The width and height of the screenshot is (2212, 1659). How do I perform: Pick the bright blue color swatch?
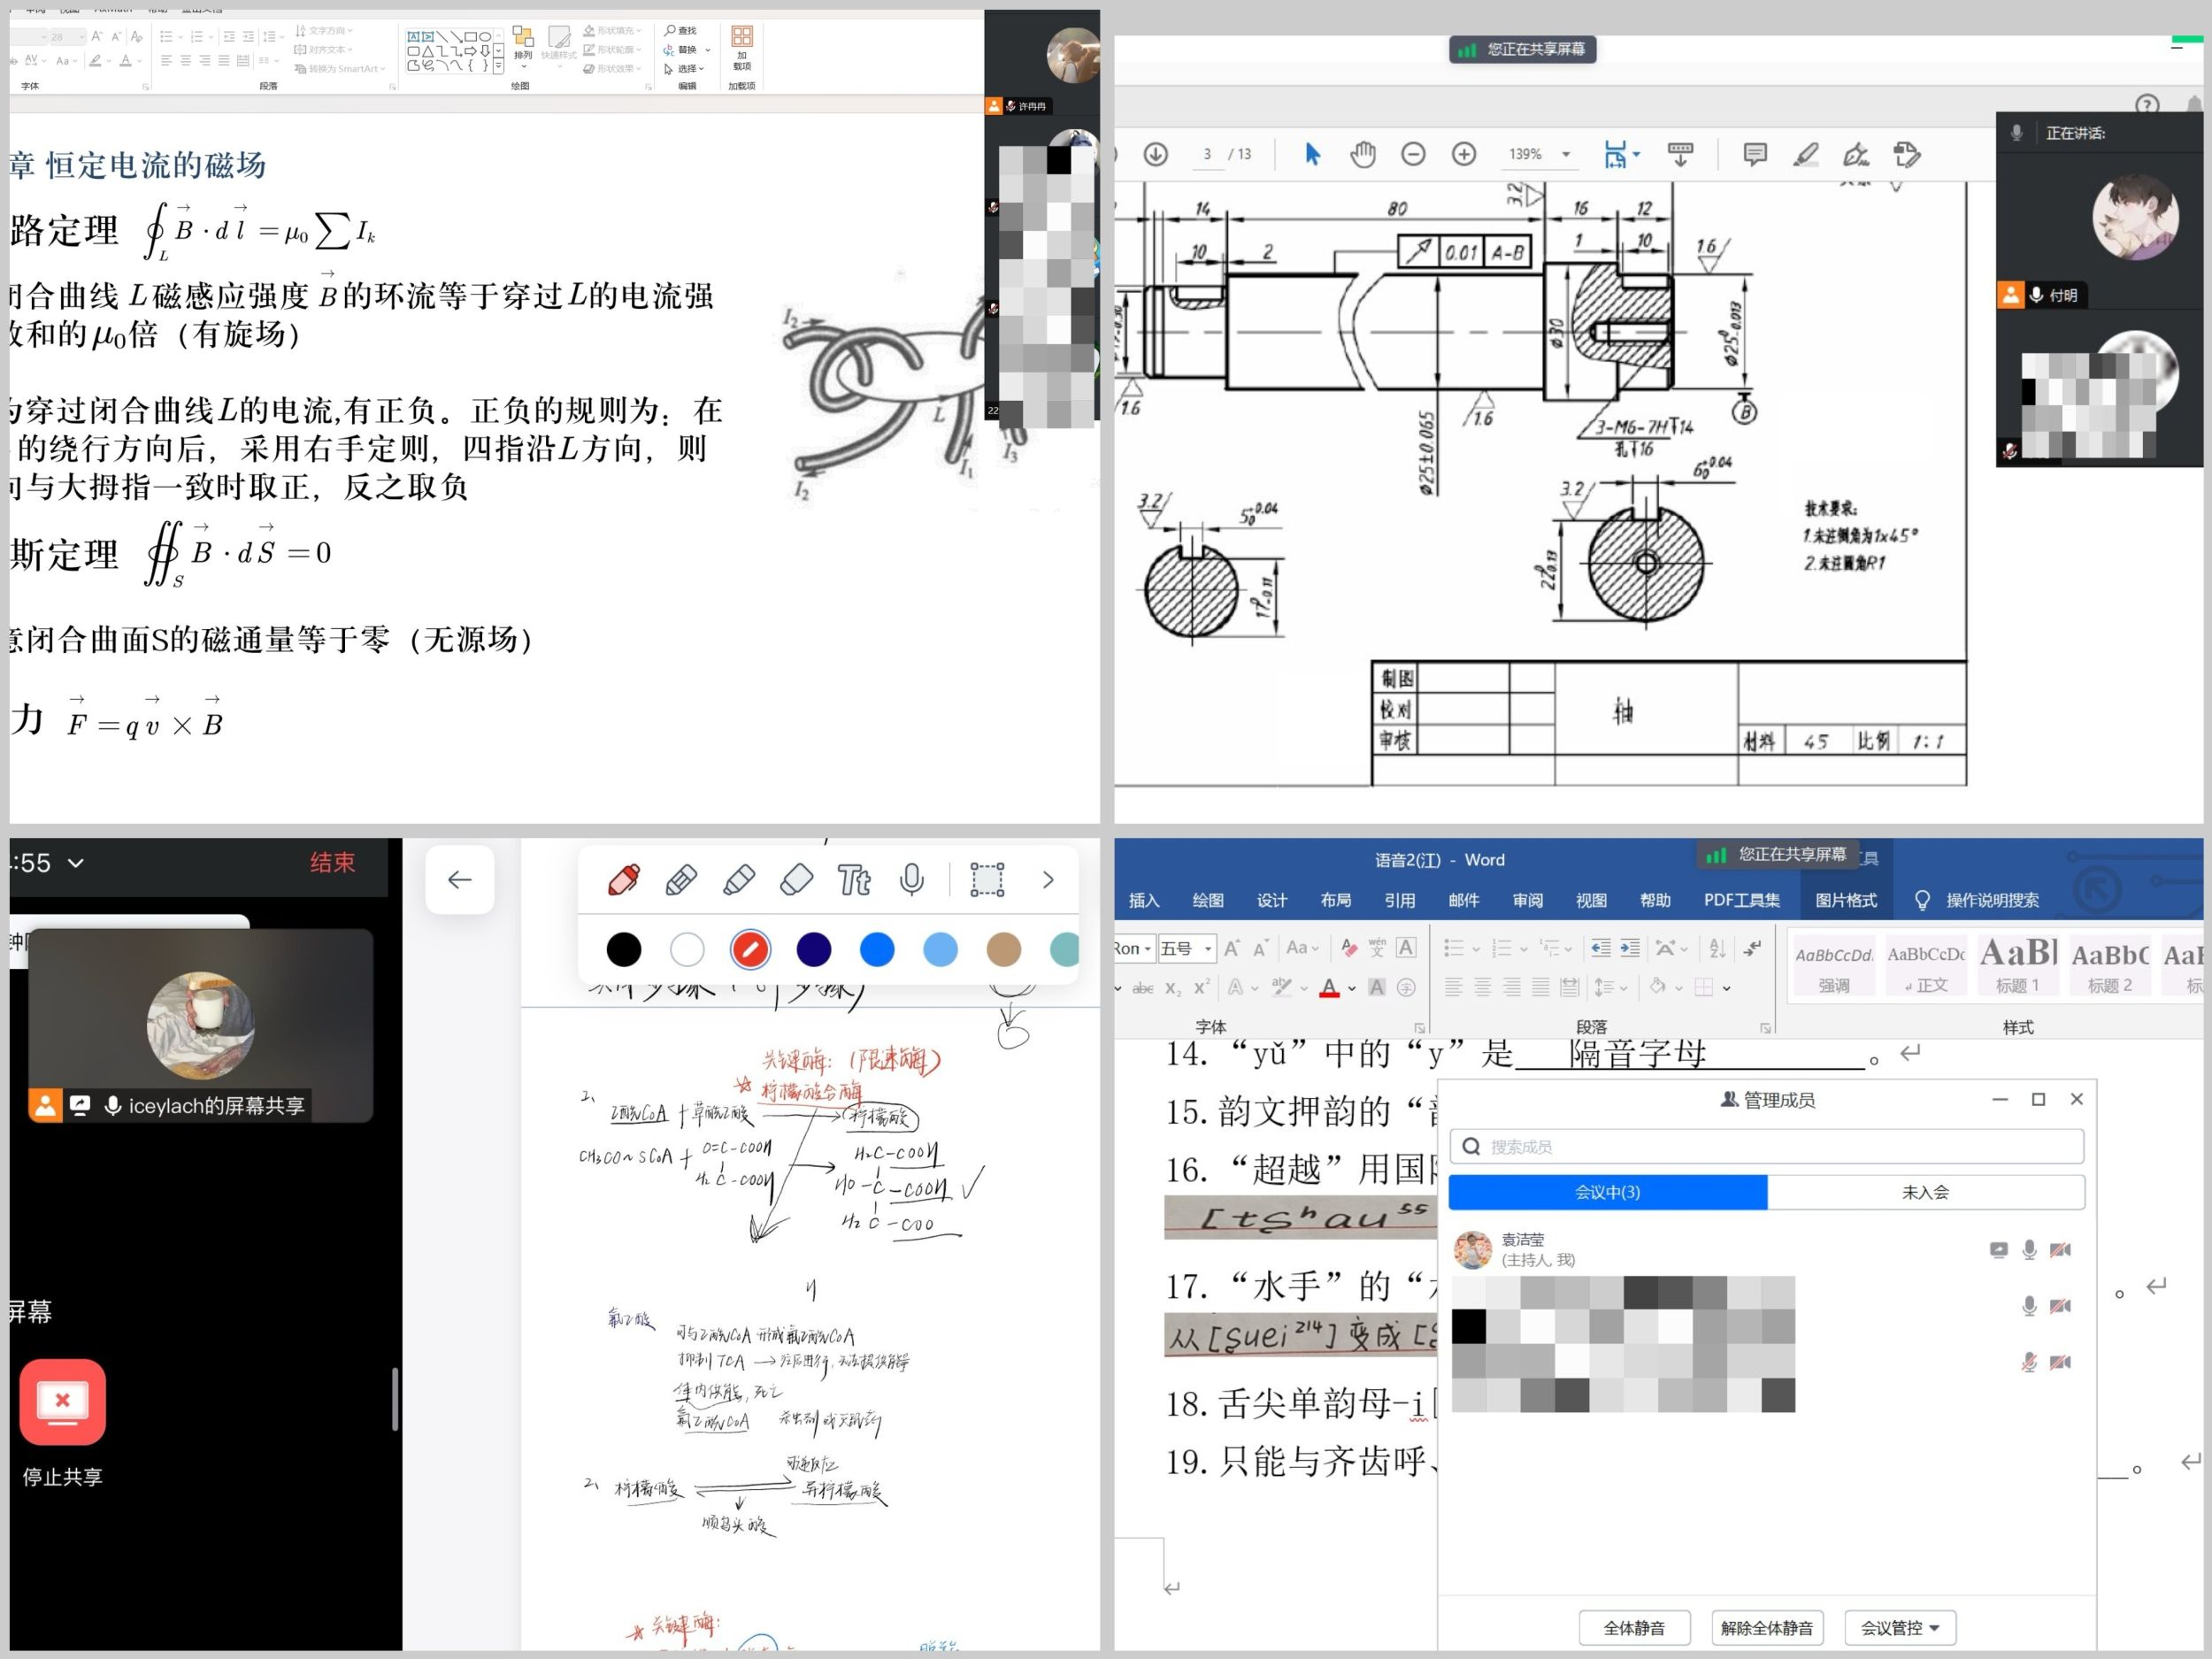(x=877, y=949)
